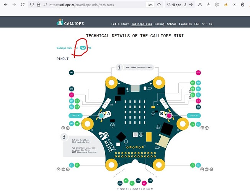Click the browser reload button

[x=23, y=5]
